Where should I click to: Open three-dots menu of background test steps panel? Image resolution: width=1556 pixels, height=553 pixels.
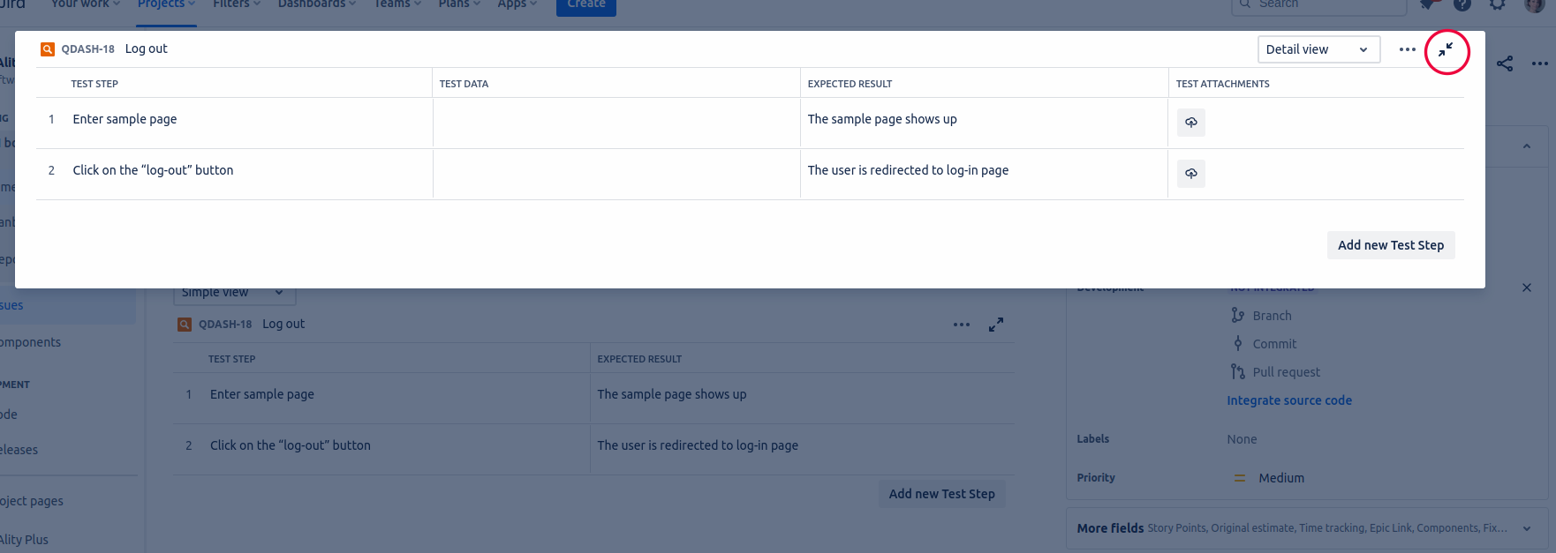pos(962,325)
